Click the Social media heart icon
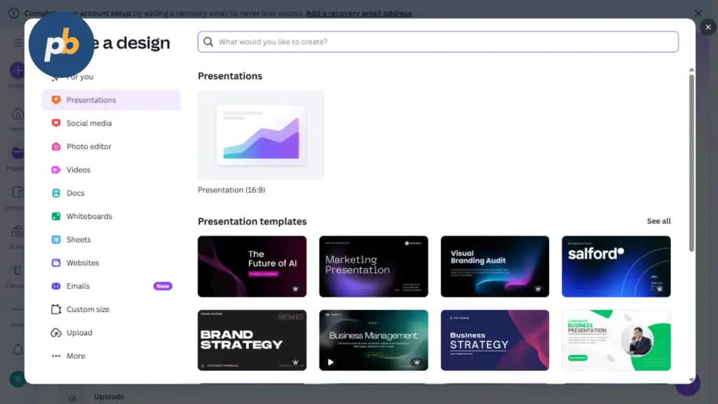Viewport: 718px width, 404px height. point(56,123)
